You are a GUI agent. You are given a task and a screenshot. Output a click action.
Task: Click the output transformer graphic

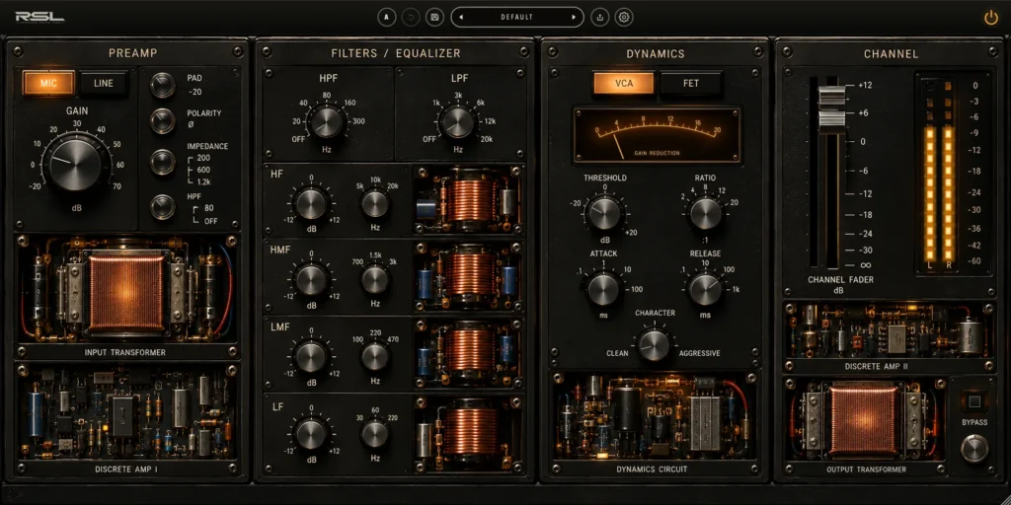click(863, 420)
